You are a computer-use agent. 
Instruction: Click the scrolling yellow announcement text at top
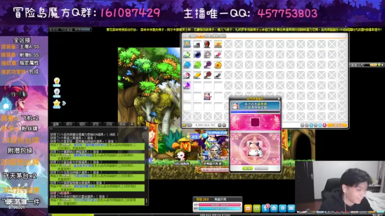click(244, 30)
